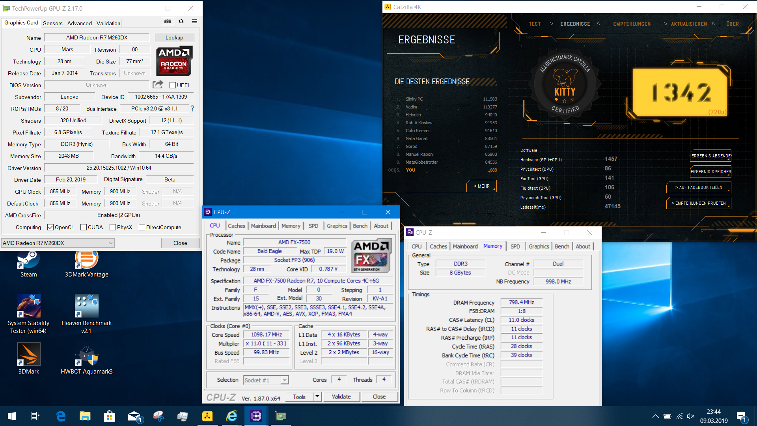Image resolution: width=757 pixels, height=426 pixels.
Task: Switch to Catzilla taskbar icon
Action: [207, 416]
